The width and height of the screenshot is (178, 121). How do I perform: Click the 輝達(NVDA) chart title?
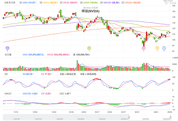coord(90,11)
